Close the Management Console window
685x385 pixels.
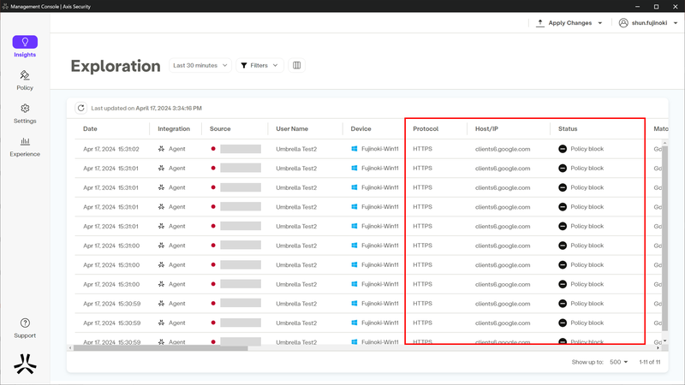[x=675, y=6]
